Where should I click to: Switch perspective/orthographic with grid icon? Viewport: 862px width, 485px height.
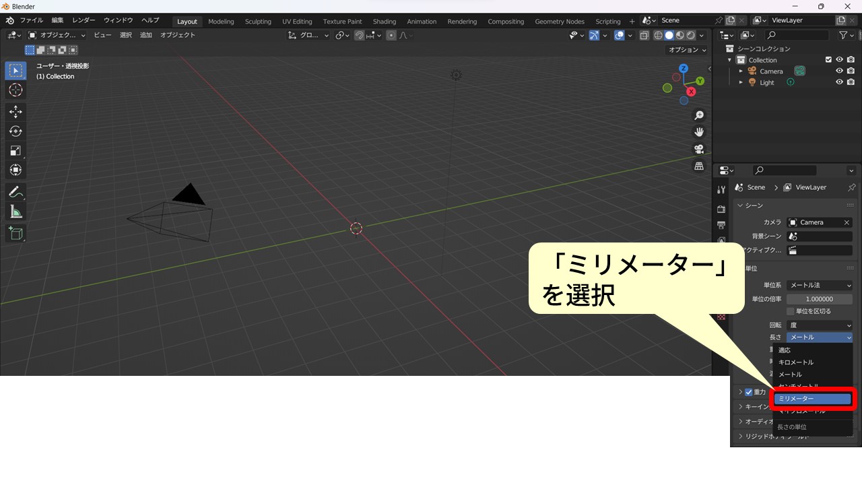pos(699,166)
